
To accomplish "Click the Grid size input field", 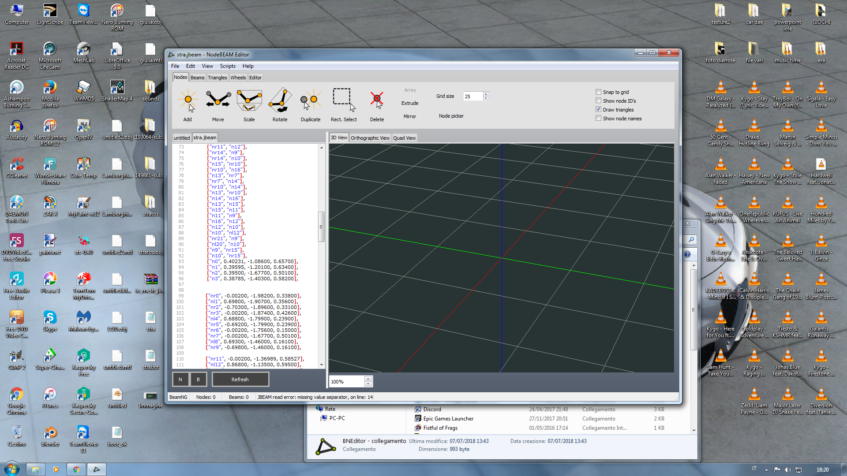I will 472,96.
